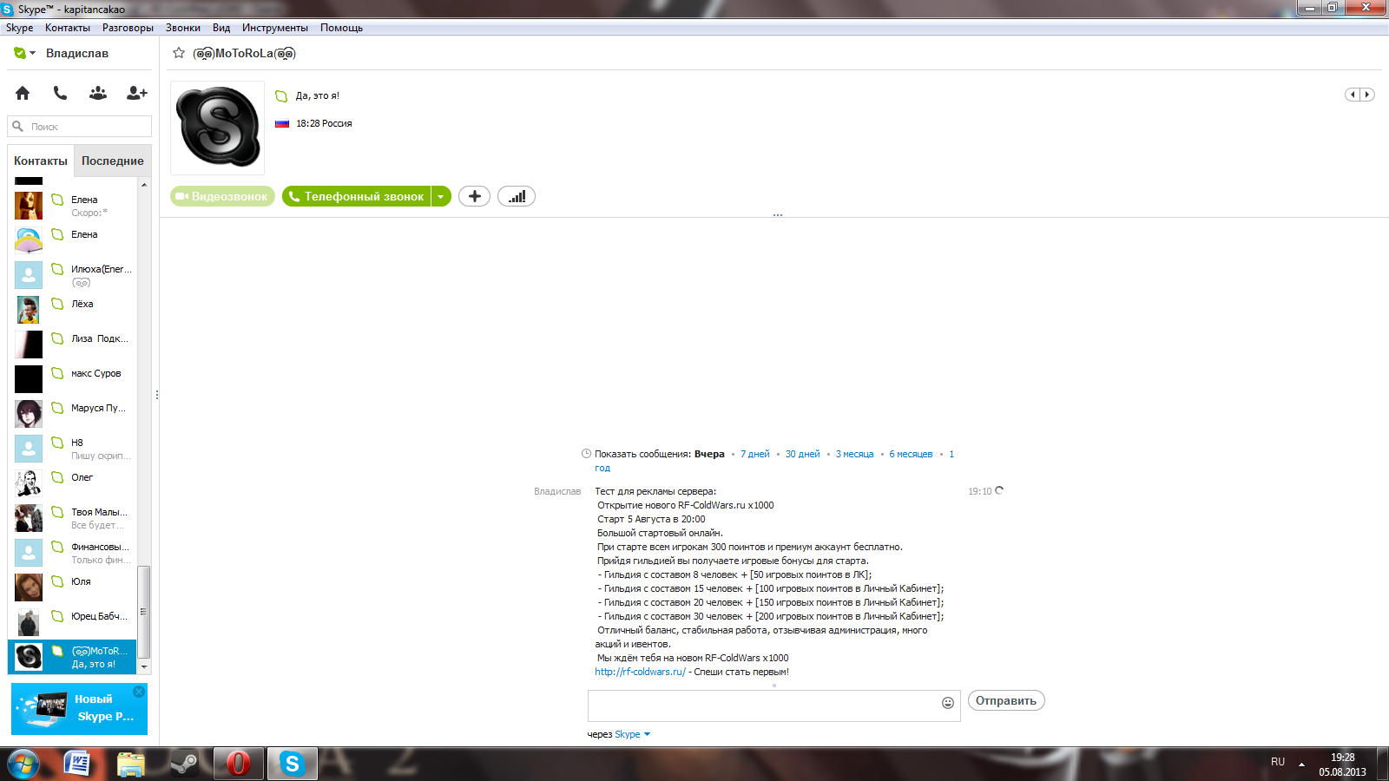Viewport: 1389px width, 781px height.
Task: Select contact Твоя Малы...
Action: tap(73, 518)
